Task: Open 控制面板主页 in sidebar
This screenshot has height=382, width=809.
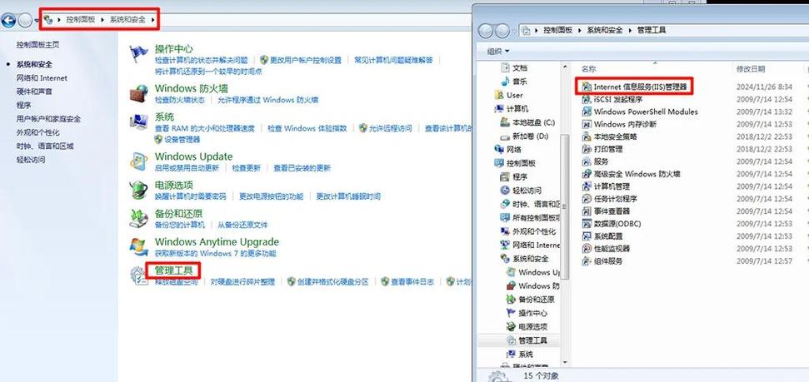Action: (x=37, y=45)
